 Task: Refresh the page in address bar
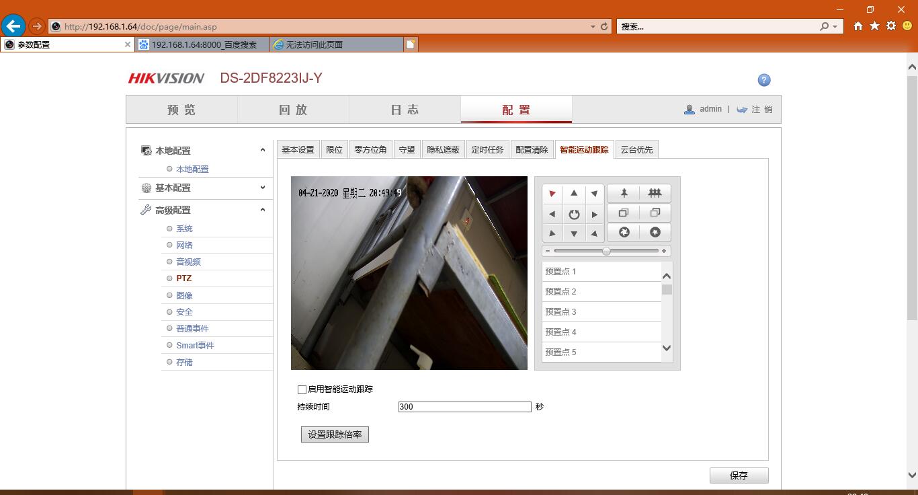604,26
